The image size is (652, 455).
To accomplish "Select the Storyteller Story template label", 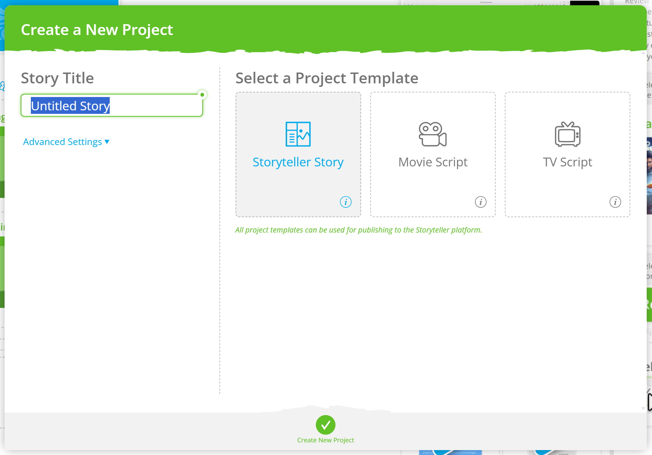I will tap(298, 162).
